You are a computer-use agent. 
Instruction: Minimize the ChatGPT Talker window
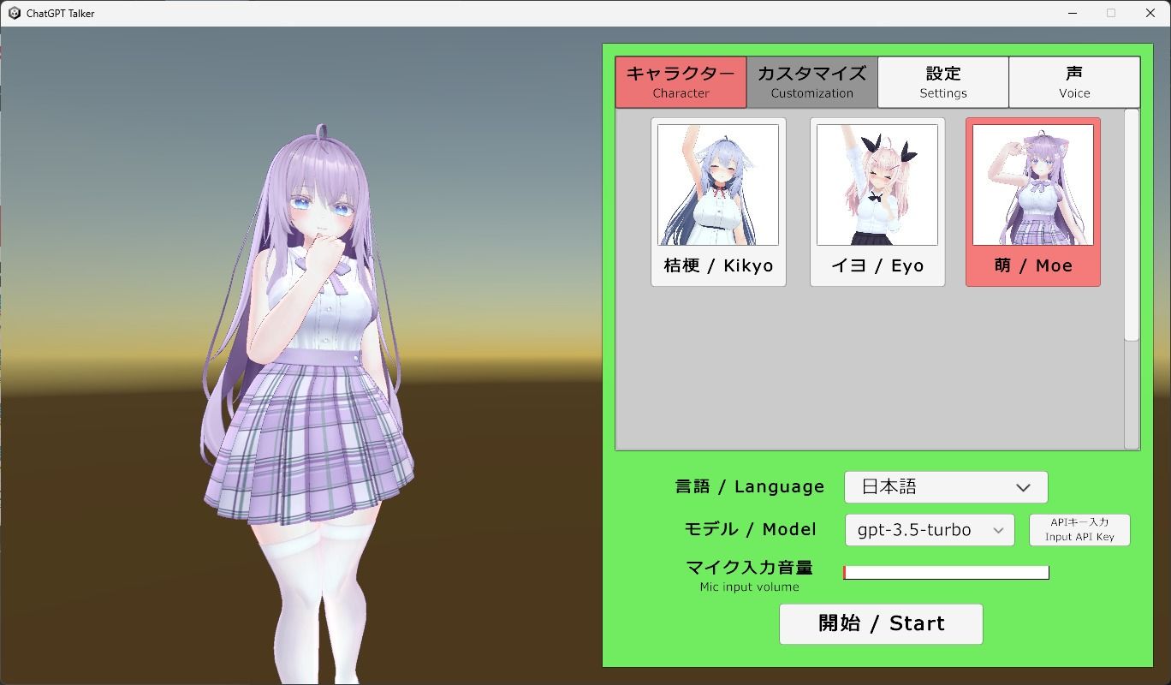click(1071, 13)
